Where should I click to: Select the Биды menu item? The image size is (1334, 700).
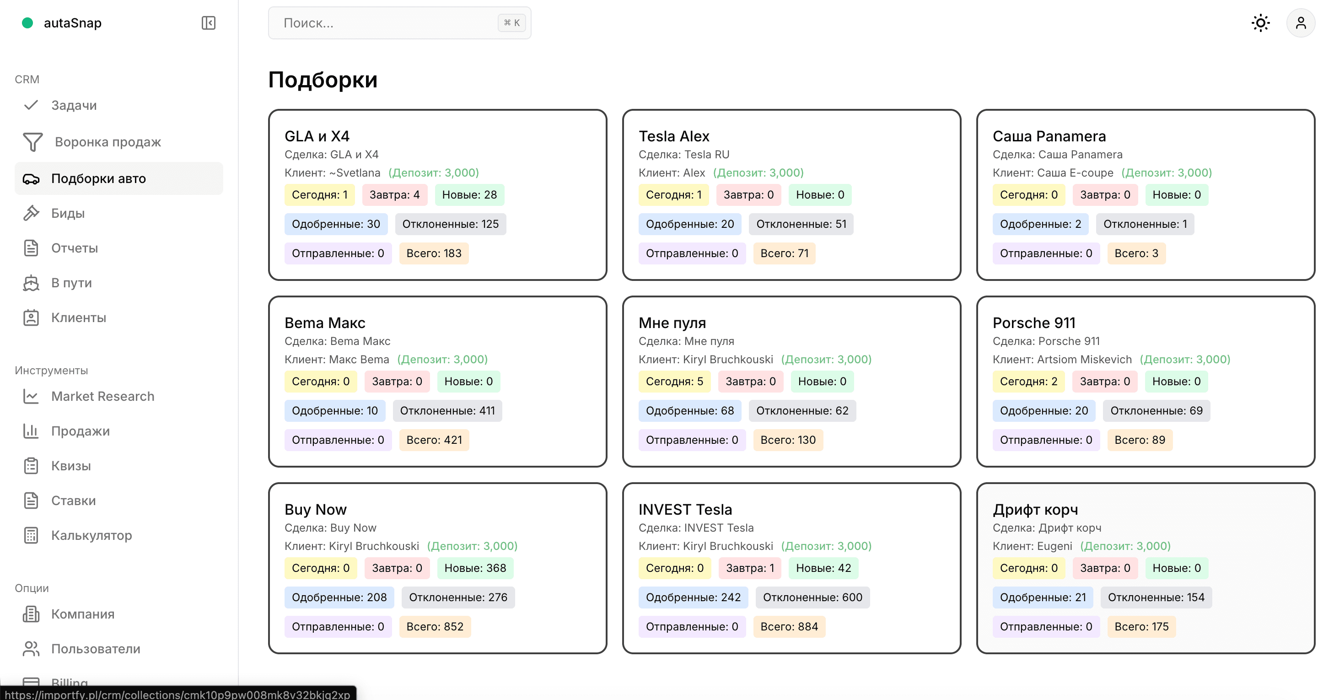point(118,213)
